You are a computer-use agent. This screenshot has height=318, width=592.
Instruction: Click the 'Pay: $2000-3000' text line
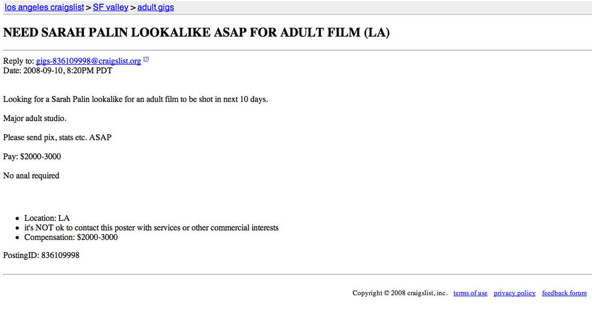click(32, 157)
